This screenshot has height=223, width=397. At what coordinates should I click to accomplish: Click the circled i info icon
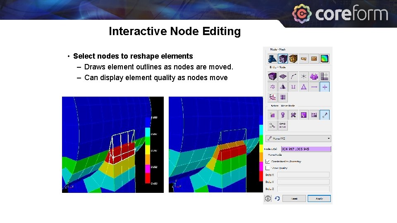pyautogui.click(x=268, y=199)
